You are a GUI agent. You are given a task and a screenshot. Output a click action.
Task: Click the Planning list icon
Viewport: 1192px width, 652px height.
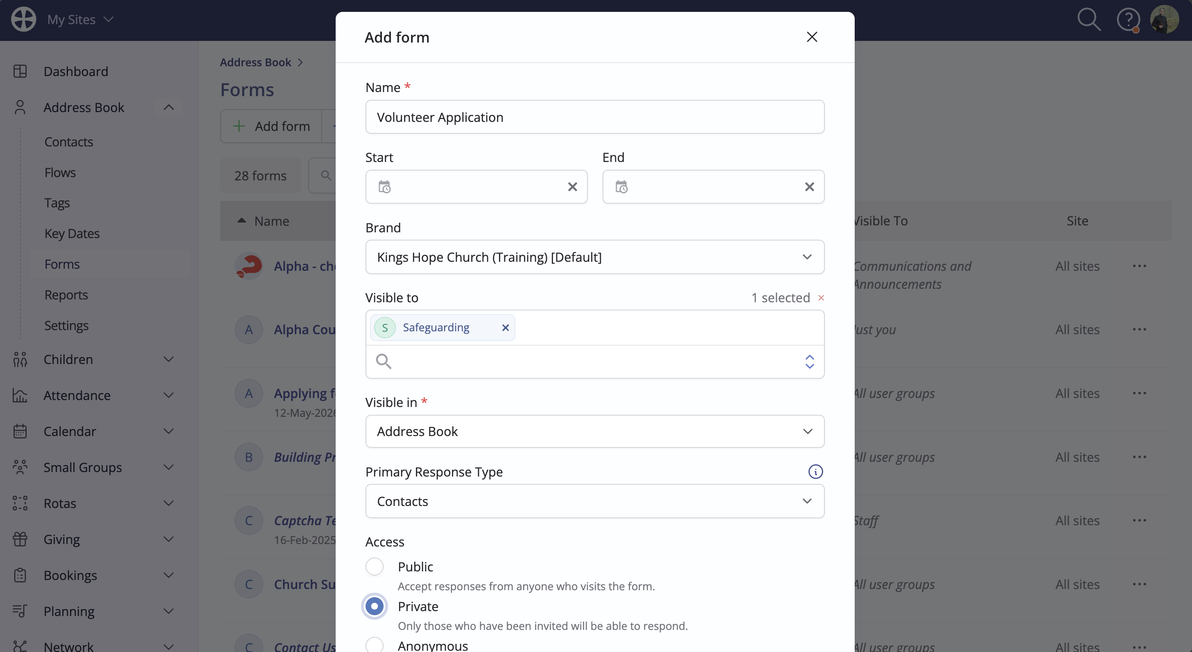click(x=20, y=612)
